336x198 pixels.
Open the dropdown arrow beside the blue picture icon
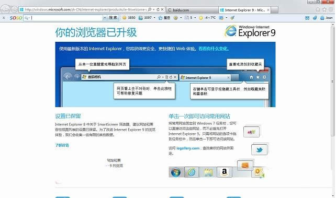tap(226, 18)
